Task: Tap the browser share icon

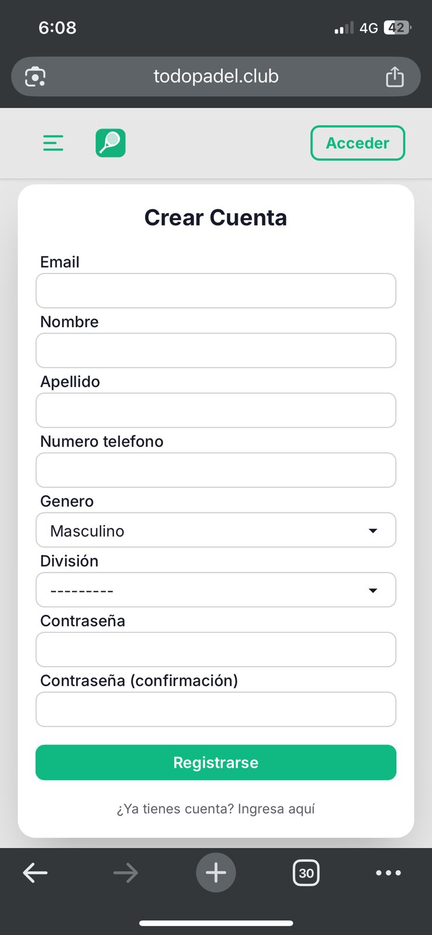Action: pyautogui.click(x=395, y=77)
